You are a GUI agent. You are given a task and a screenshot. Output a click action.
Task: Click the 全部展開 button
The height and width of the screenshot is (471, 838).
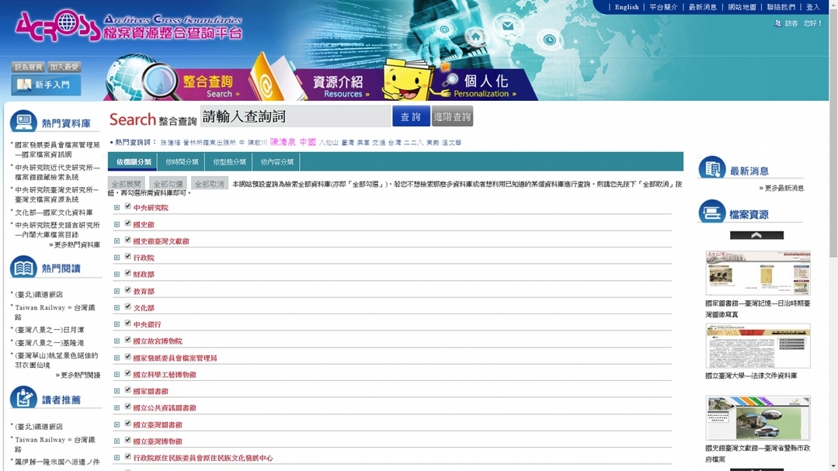coord(126,183)
